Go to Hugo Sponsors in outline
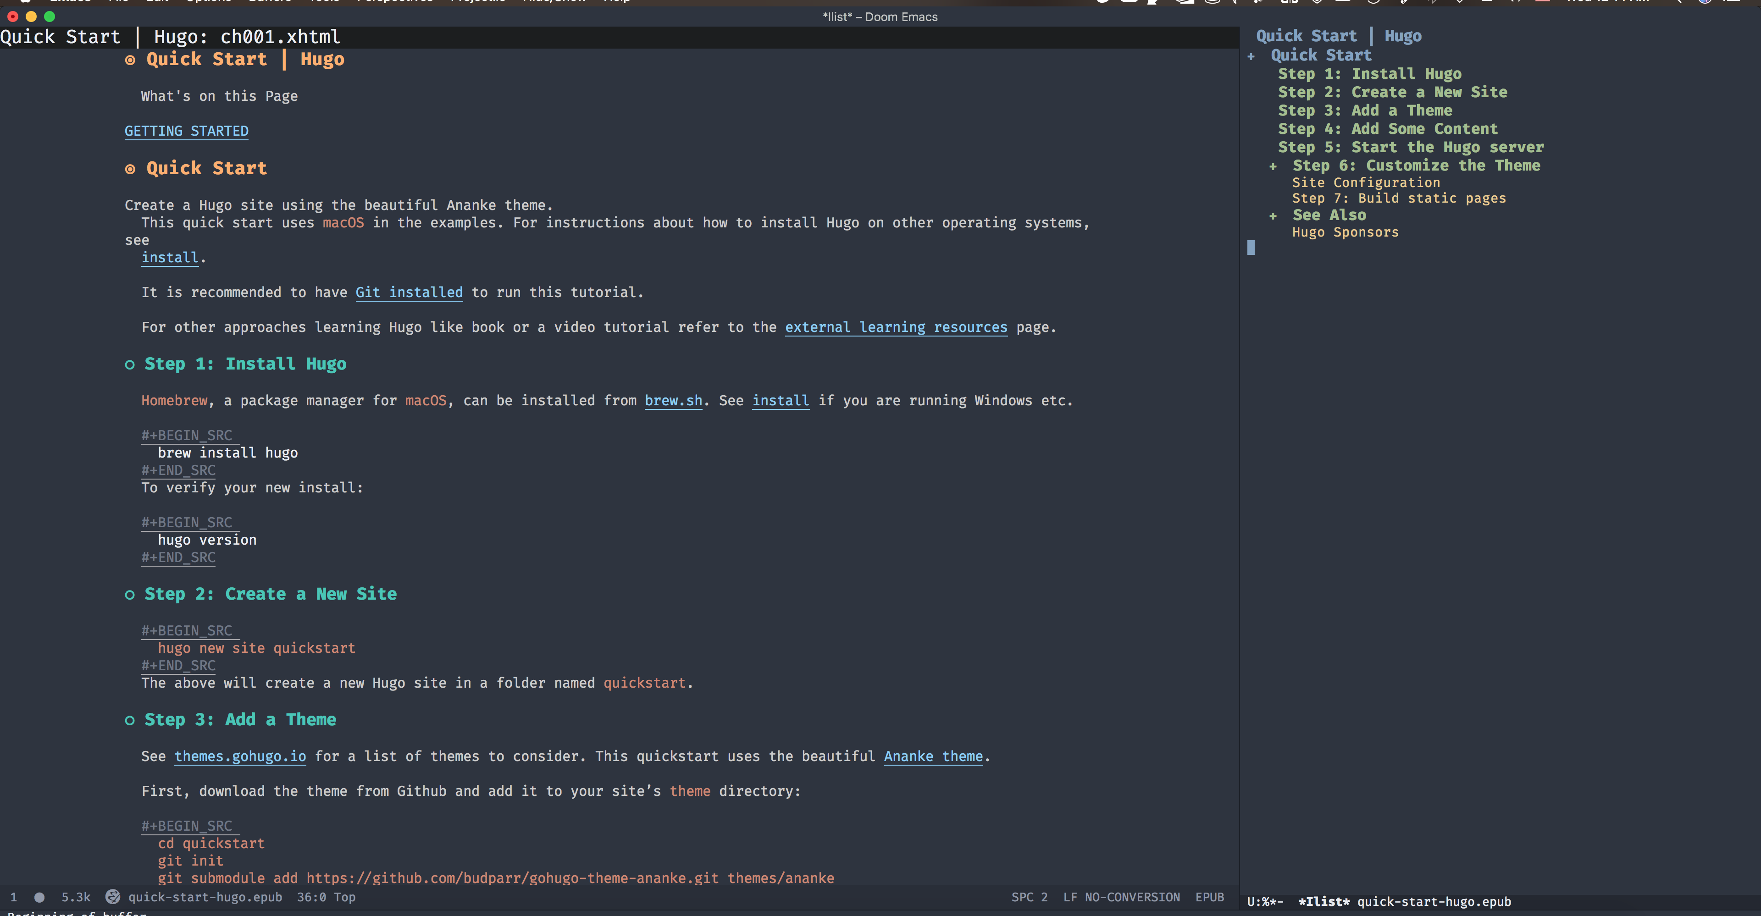Image resolution: width=1761 pixels, height=916 pixels. point(1345,232)
